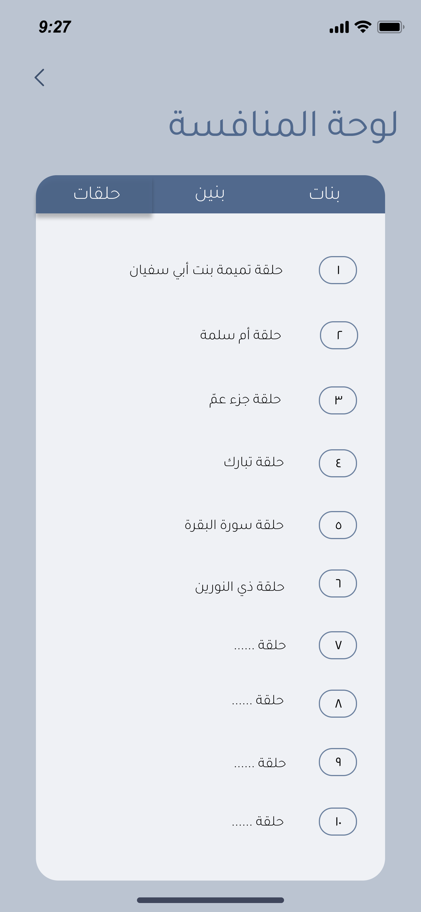Tap the Wi-Fi status icon
This screenshot has width=421, height=912.
tap(363, 27)
